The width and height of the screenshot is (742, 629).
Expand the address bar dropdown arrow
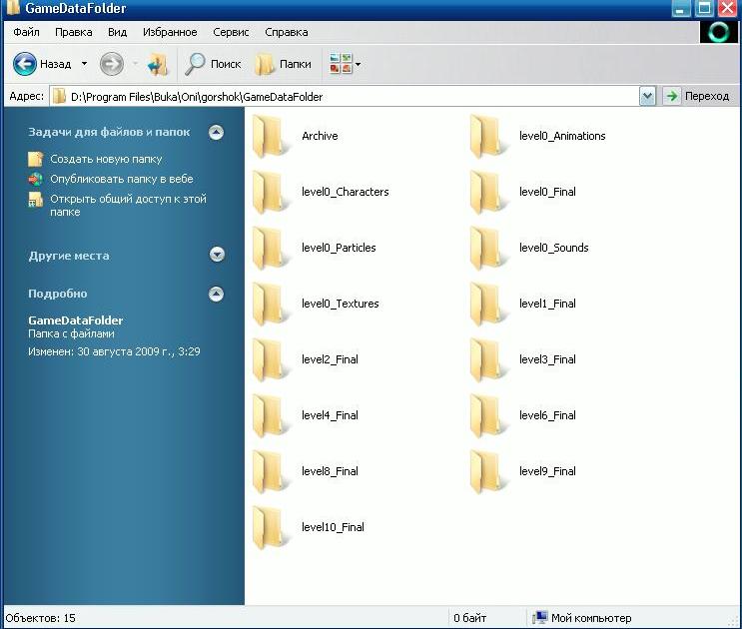point(646,96)
